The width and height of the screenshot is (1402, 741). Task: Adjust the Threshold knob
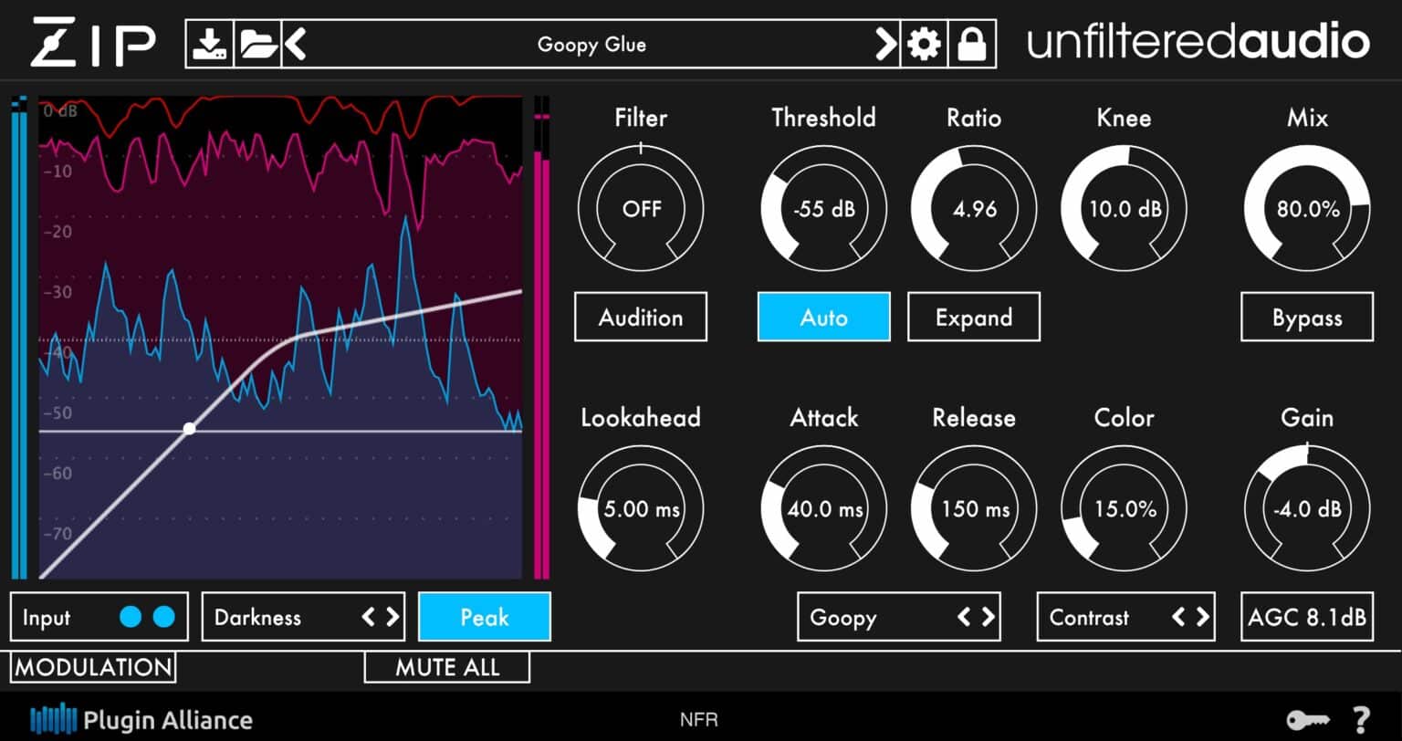point(823,208)
